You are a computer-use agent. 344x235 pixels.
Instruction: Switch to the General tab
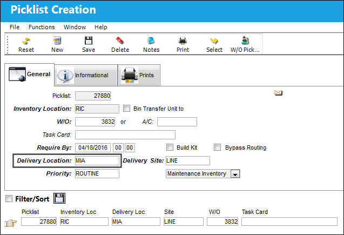(x=29, y=75)
